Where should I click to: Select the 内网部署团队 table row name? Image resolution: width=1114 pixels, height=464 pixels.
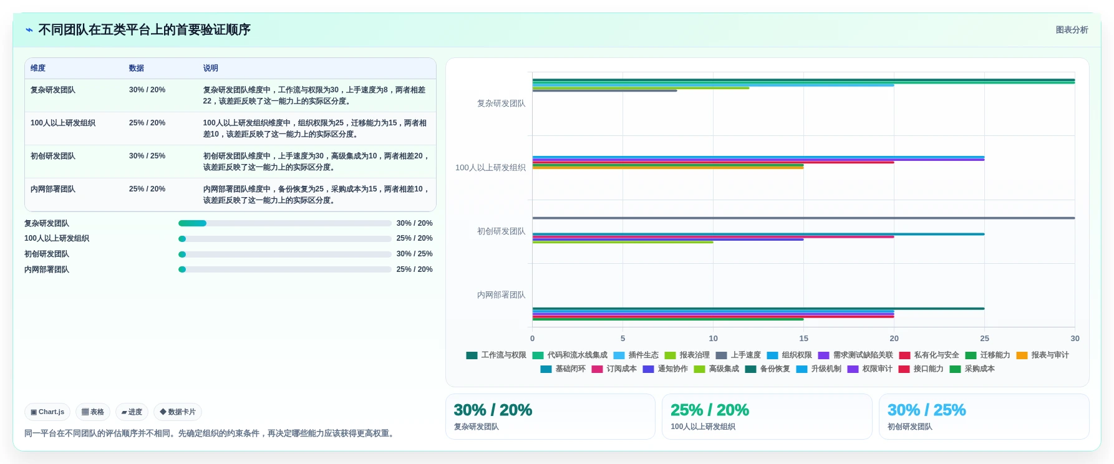coord(53,189)
